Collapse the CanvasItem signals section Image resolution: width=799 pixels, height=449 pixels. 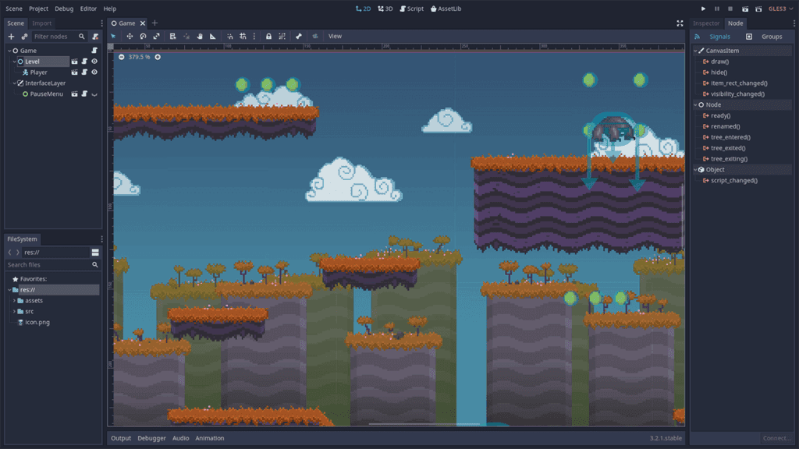click(695, 51)
